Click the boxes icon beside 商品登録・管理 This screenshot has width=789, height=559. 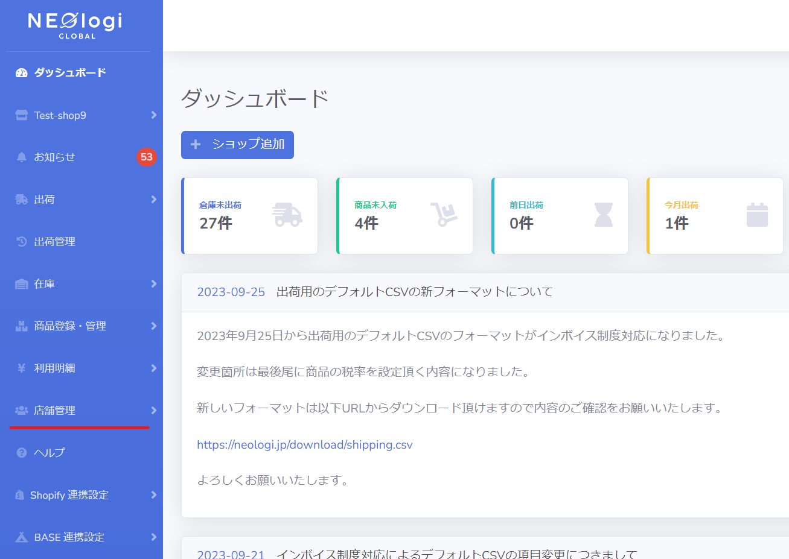coord(22,326)
